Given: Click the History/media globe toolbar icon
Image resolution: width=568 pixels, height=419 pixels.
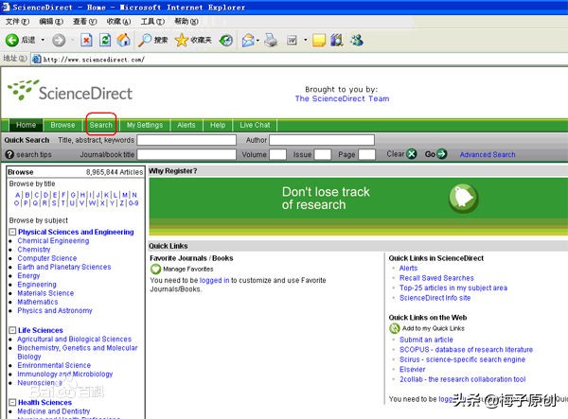Looking at the screenshot, I should point(226,40).
